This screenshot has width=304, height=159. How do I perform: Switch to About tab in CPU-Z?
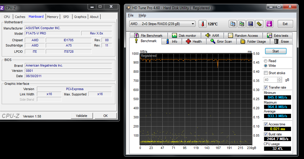coord(94,17)
